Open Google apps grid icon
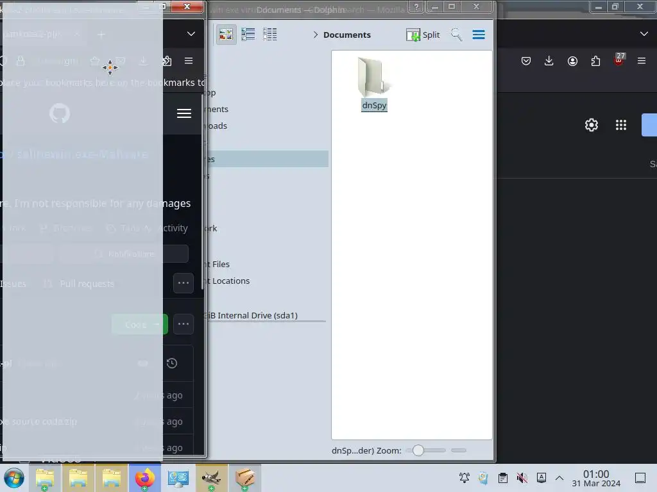The height and width of the screenshot is (492, 657). [x=621, y=125]
